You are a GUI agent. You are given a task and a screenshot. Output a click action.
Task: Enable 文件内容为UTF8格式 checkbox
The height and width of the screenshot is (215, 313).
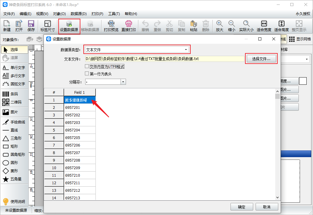click(87, 66)
